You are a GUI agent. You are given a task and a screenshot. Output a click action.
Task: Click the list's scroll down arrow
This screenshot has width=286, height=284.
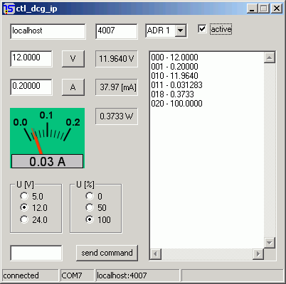(x=270, y=243)
